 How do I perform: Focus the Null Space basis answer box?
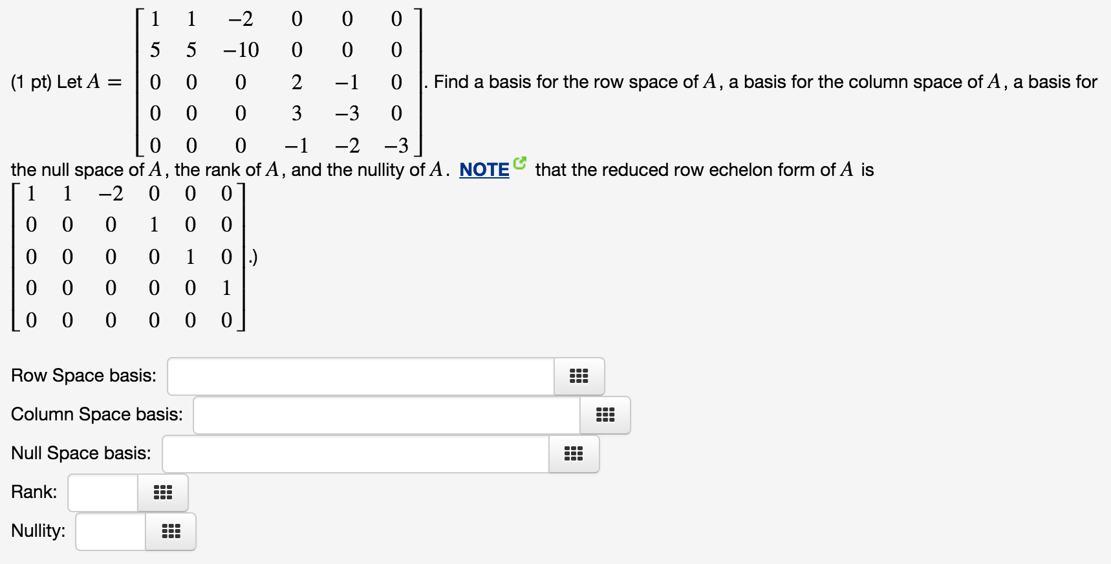pyautogui.click(x=356, y=454)
